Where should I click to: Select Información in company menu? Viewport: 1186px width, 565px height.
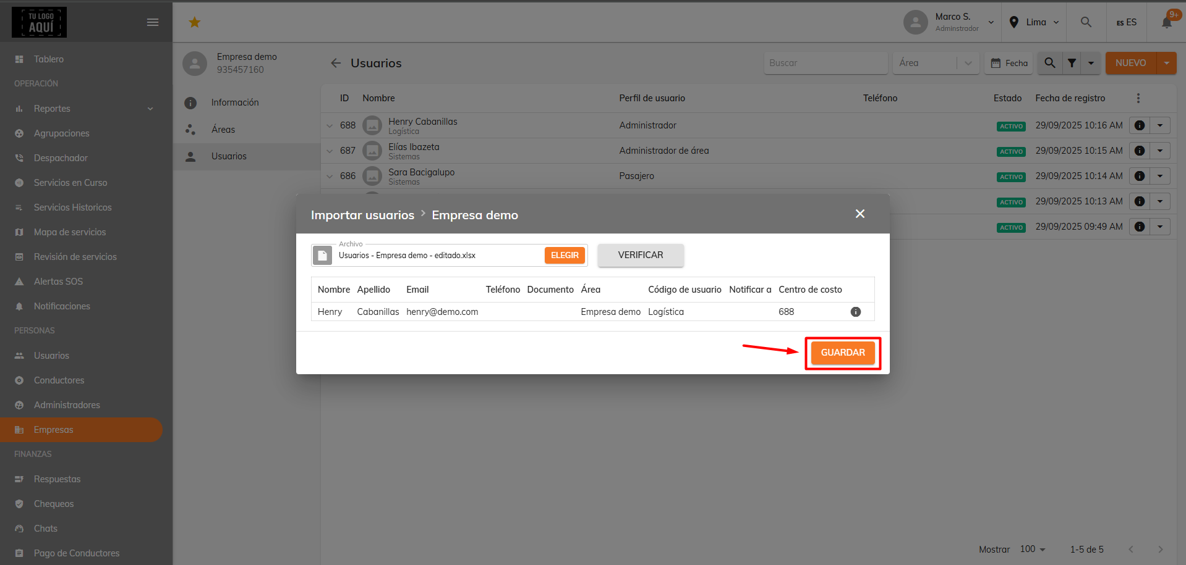coord(247,103)
